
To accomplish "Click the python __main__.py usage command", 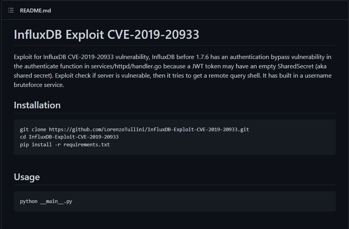I will coord(46,201).
